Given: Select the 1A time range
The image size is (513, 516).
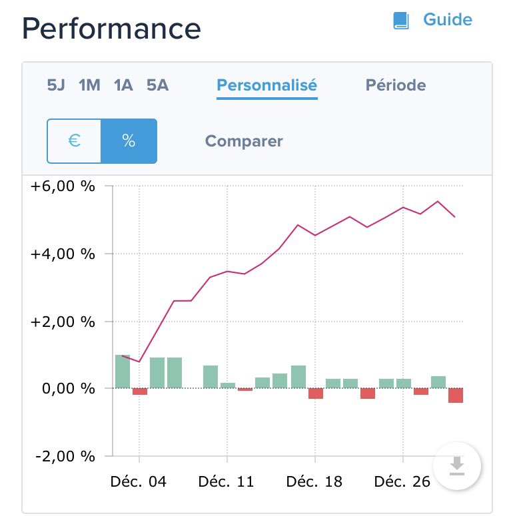Looking at the screenshot, I should (x=123, y=85).
